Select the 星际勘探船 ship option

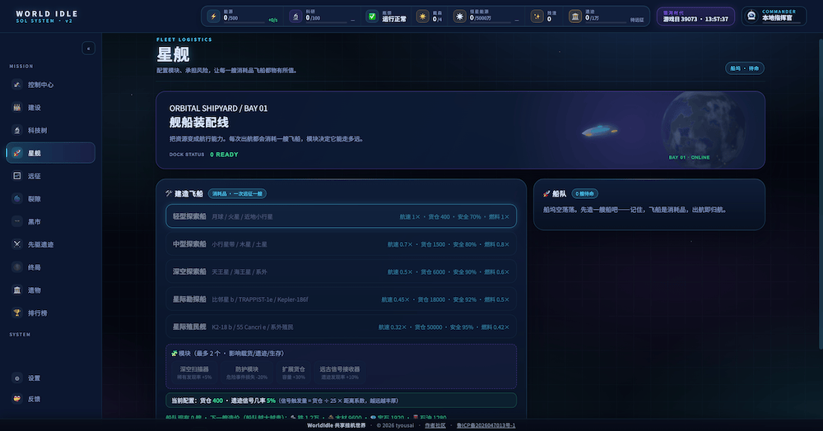coord(342,299)
